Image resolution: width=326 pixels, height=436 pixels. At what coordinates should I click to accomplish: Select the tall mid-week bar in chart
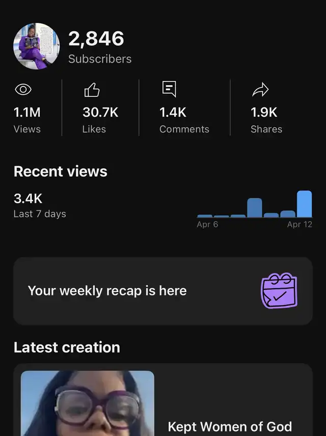pyautogui.click(x=255, y=208)
